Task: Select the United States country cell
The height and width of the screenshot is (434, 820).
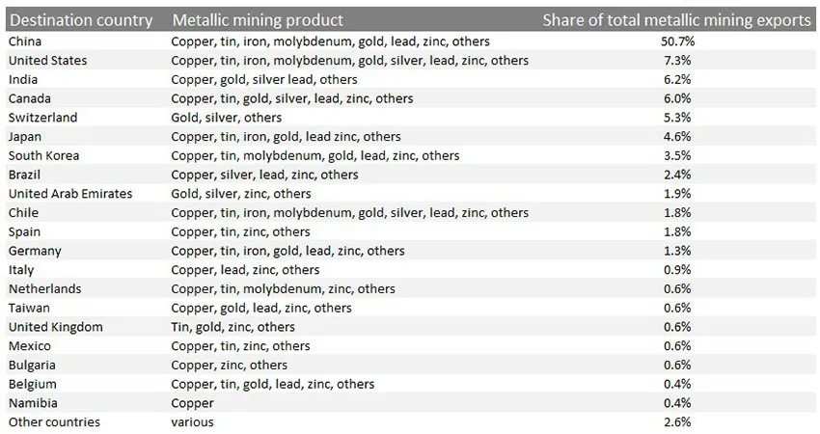Action: pos(47,61)
